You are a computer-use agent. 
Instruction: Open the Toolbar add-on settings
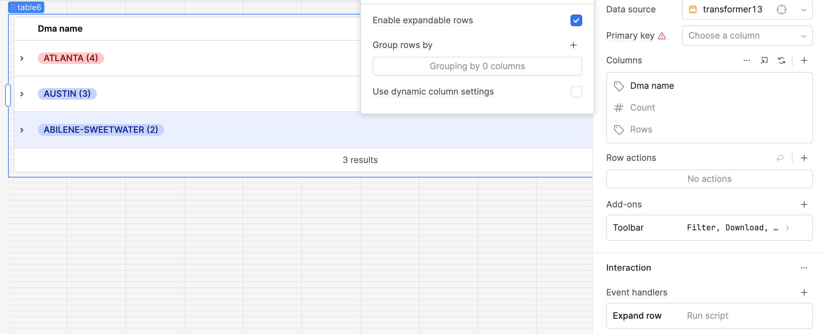point(709,228)
